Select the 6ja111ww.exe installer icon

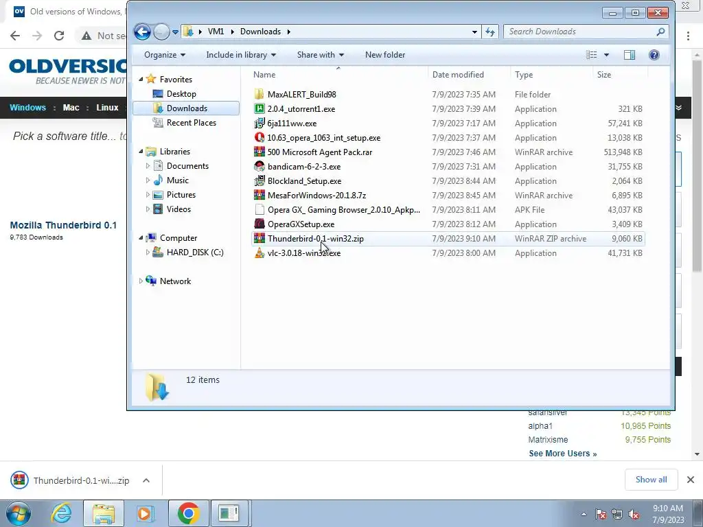click(x=259, y=124)
